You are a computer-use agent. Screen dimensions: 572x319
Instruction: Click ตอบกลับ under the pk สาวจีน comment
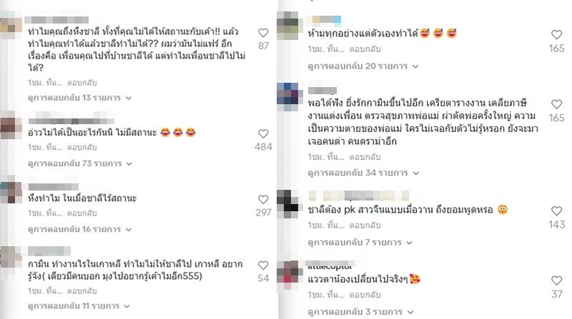pyautogui.click(x=365, y=226)
